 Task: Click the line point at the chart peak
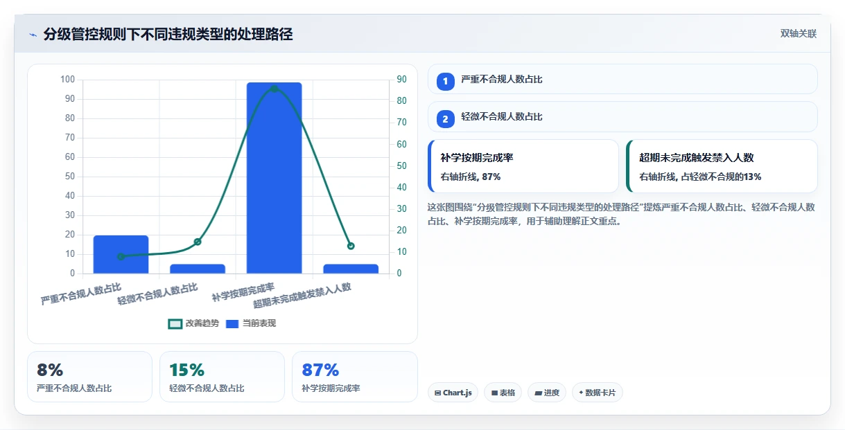click(275, 89)
